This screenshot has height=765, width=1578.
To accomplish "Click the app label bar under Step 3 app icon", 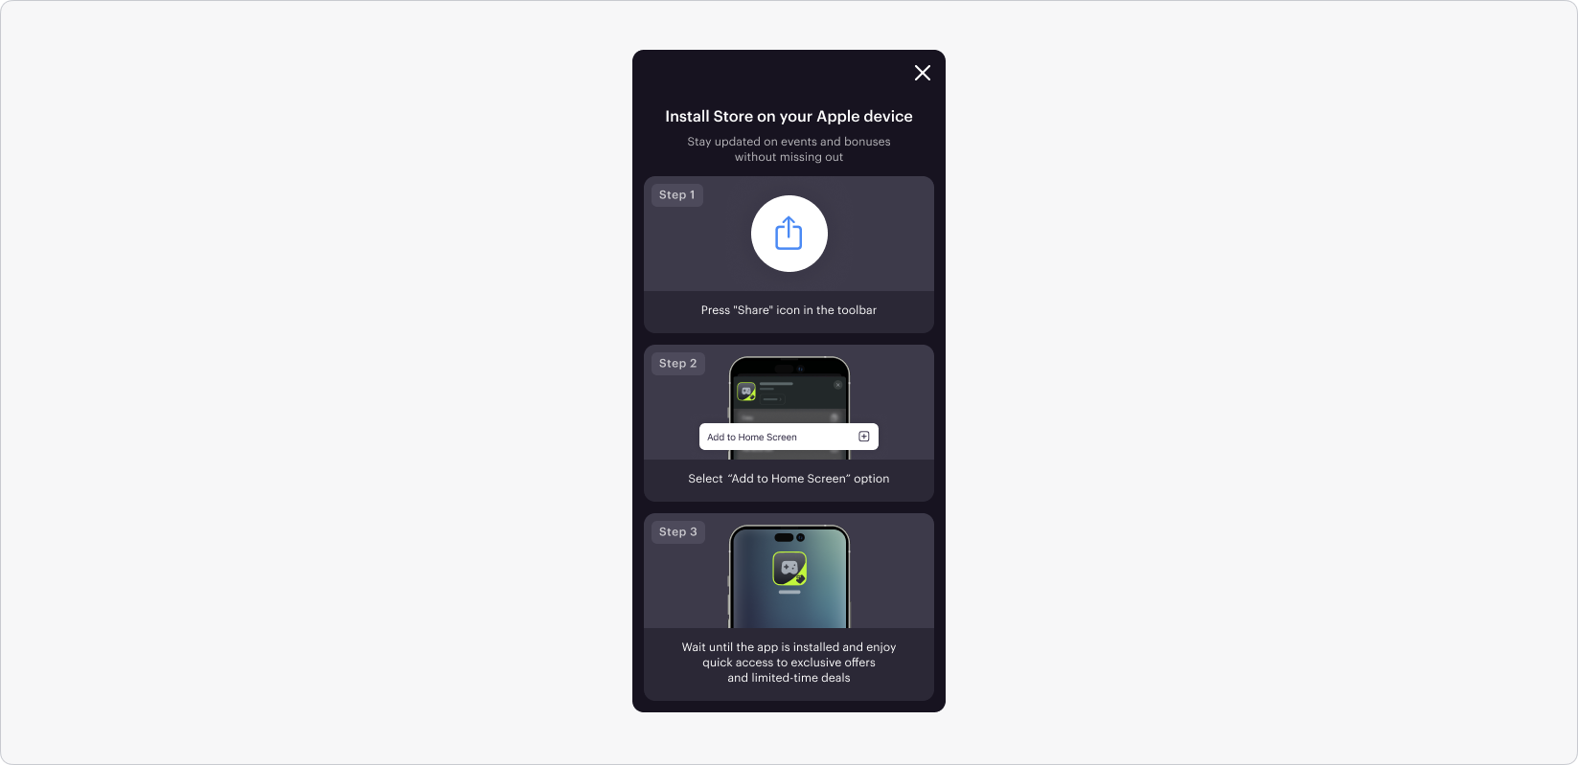I will (789, 592).
